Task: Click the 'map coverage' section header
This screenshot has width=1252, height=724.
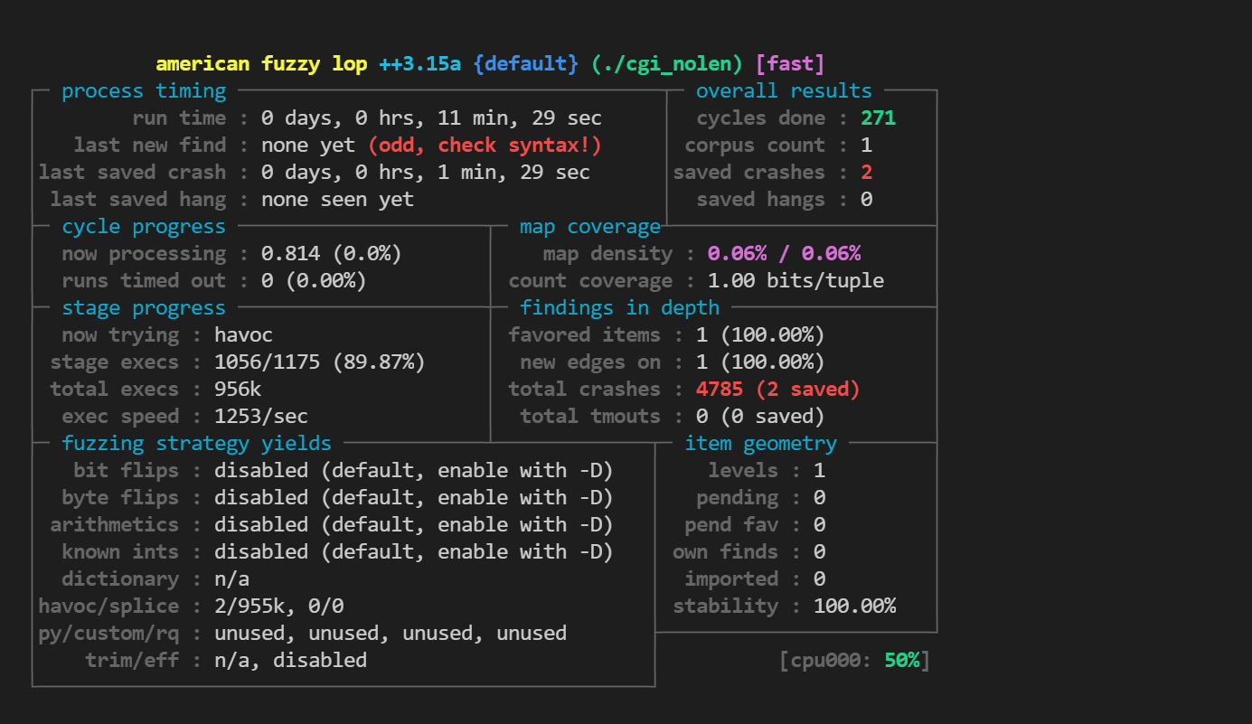Action: [590, 227]
